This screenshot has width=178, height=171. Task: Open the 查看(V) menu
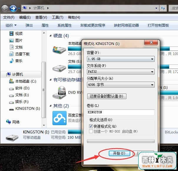tap(41, 17)
